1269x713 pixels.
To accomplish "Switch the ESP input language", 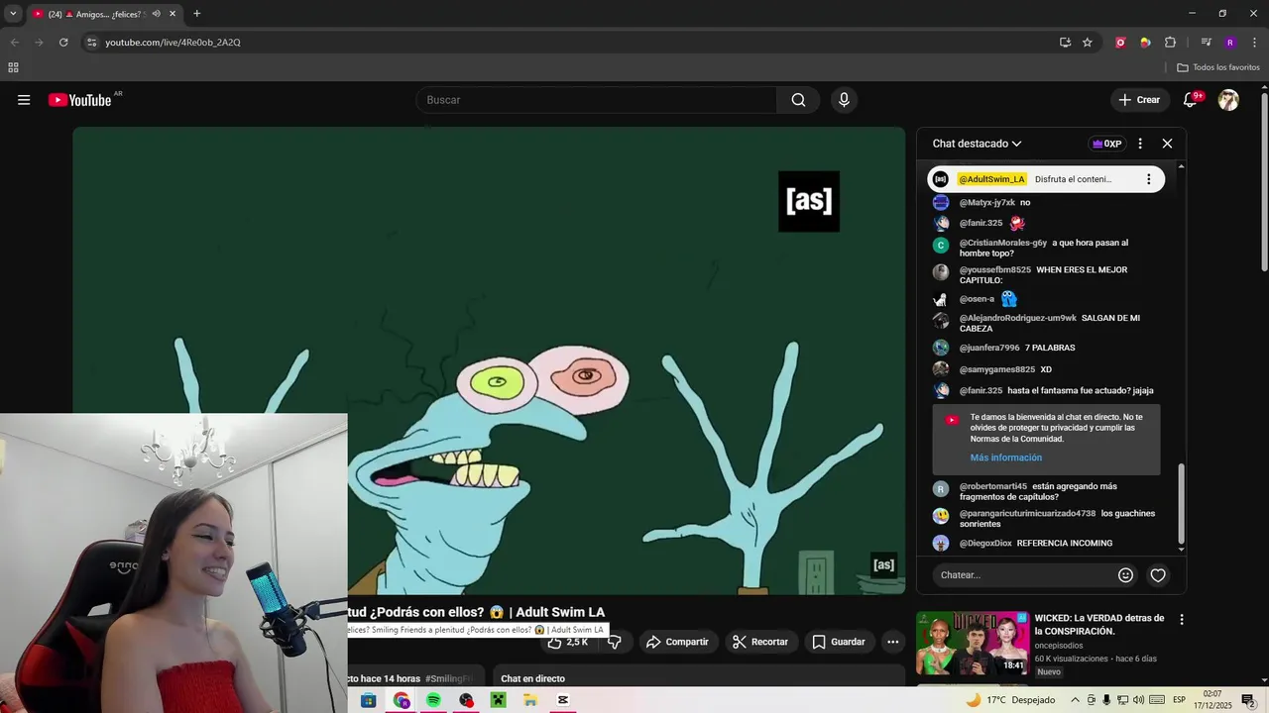I will (x=1180, y=700).
